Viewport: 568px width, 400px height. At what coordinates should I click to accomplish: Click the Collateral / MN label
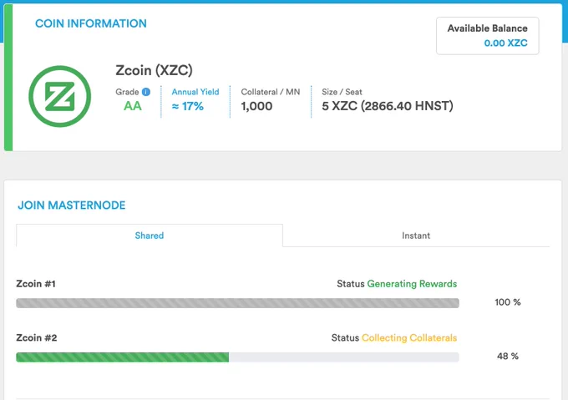271,92
